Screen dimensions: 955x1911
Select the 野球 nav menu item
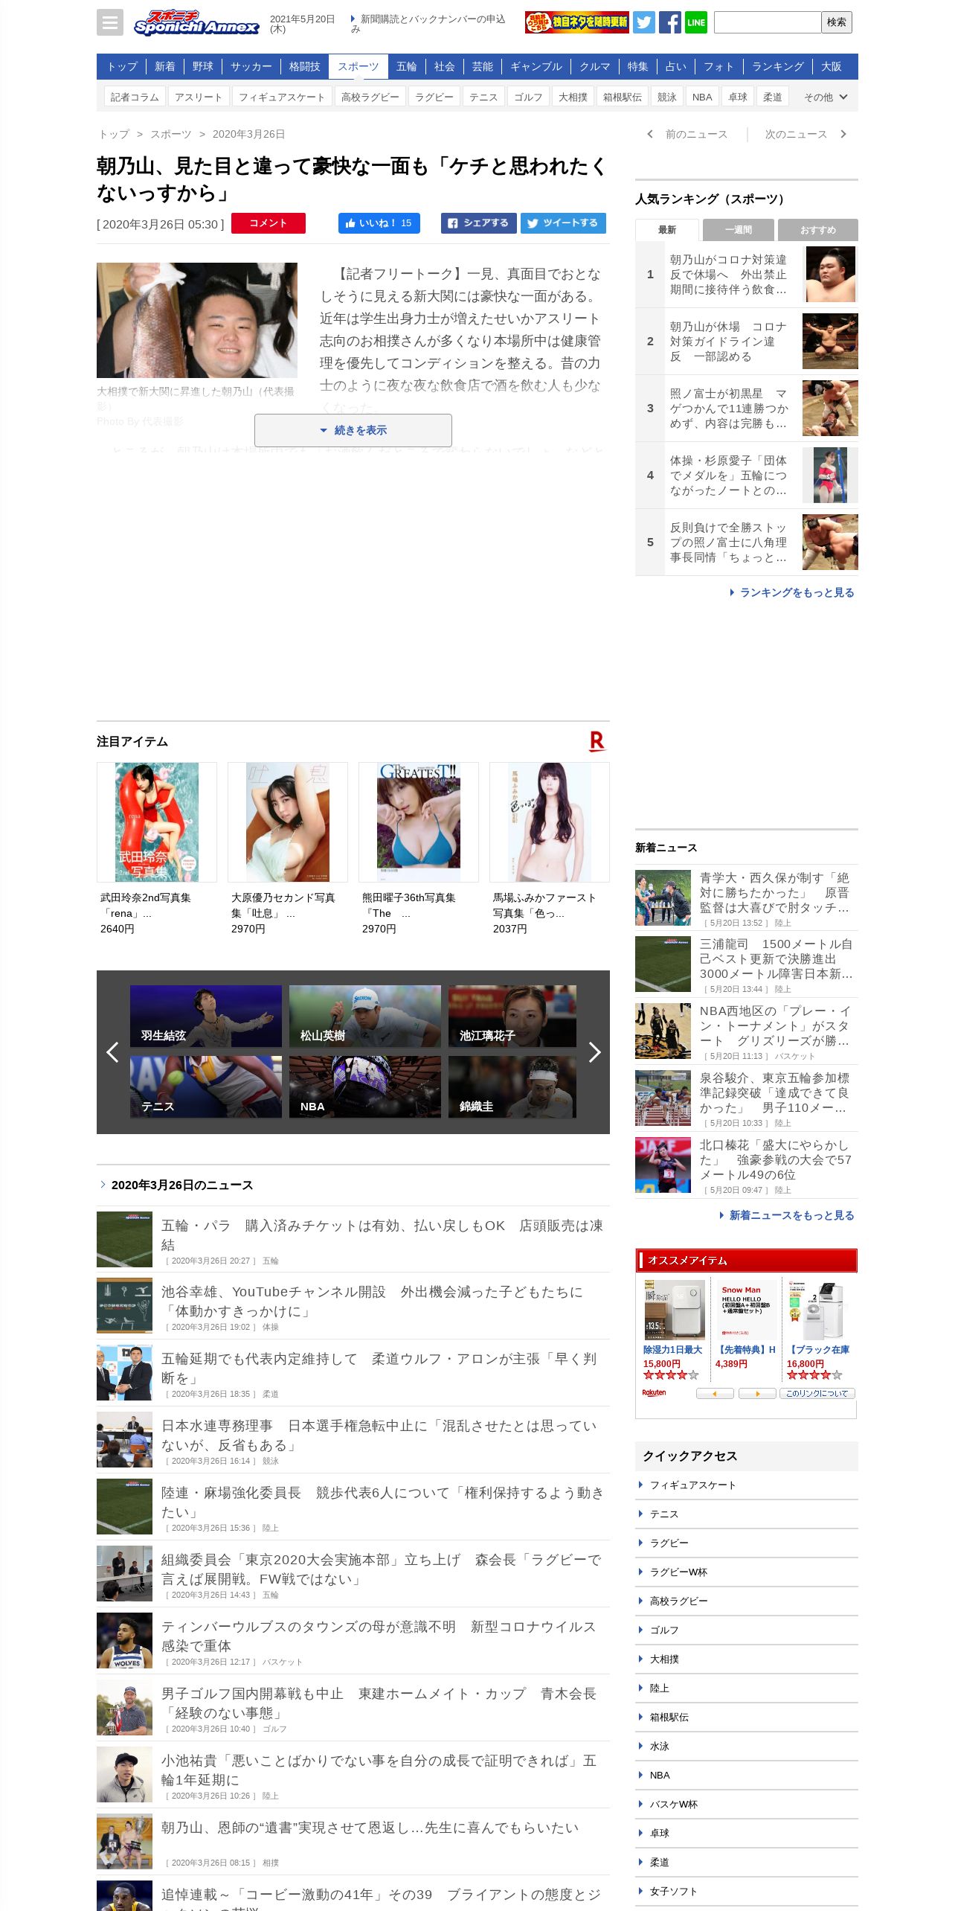point(203,66)
